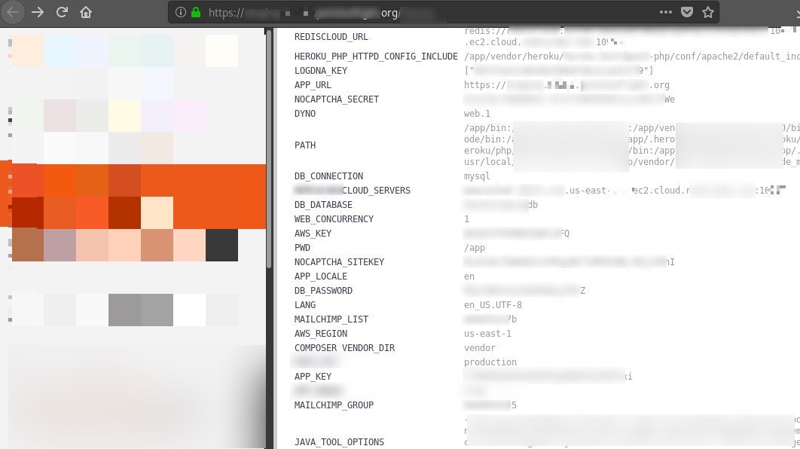
Task: Click the /app value beside PWD
Action: [x=475, y=248]
